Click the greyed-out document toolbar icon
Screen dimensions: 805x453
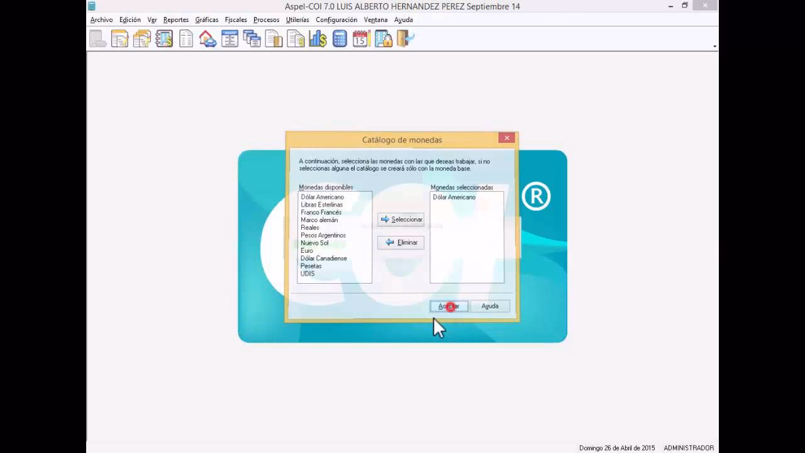(98, 39)
